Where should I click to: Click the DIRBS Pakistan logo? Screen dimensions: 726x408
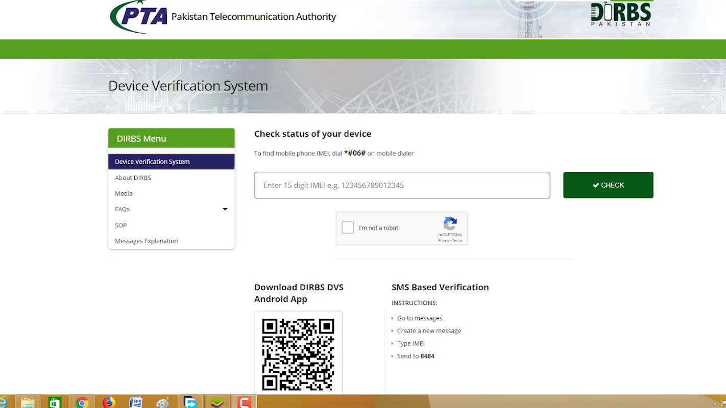coord(621,14)
